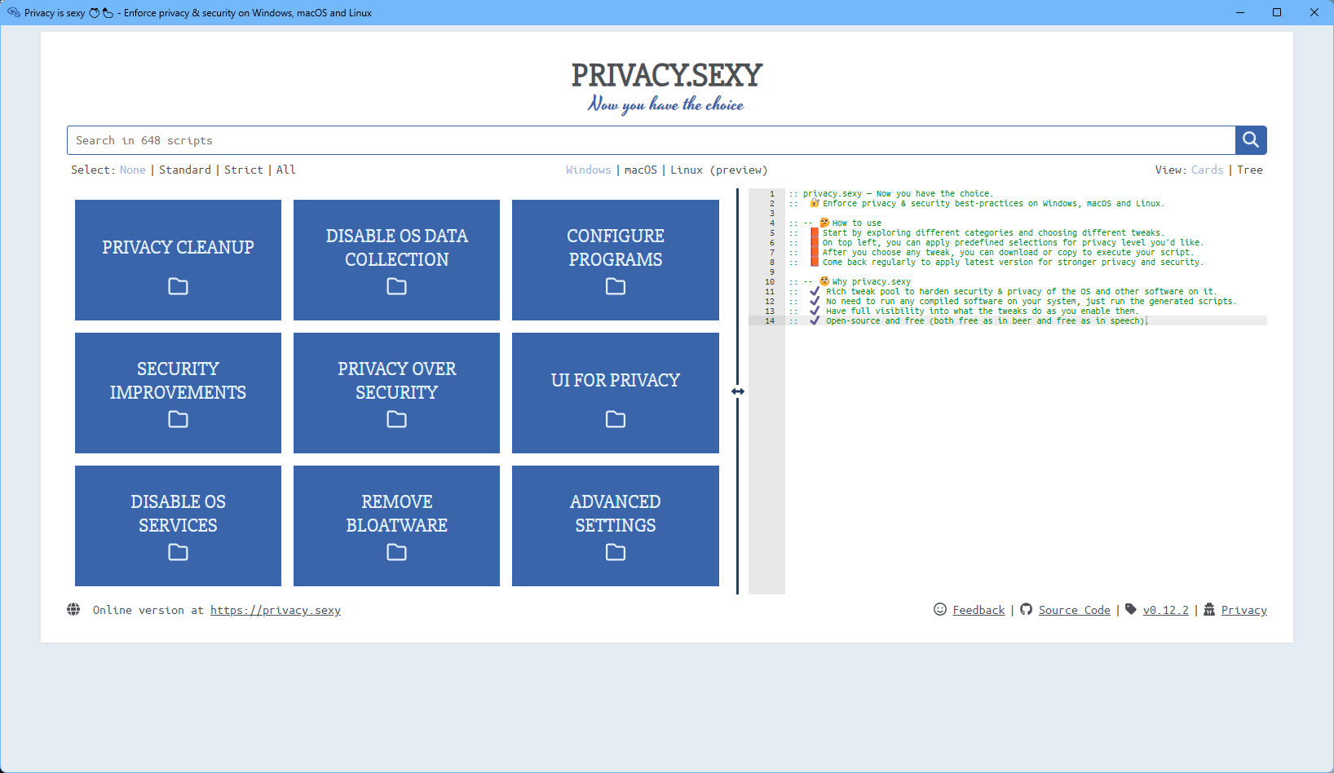Image resolution: width=1334 pixels, height=773 pixels.
Task: Open the Privacy Cleanup folder icon
Action: tap(178, 286)
